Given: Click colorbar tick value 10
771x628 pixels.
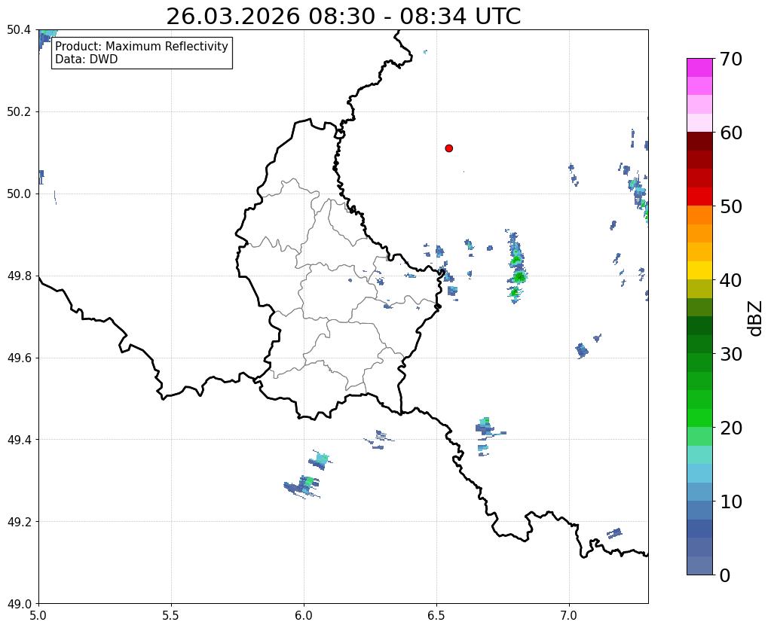Looking at the screenshot, I should pos(731,501).
